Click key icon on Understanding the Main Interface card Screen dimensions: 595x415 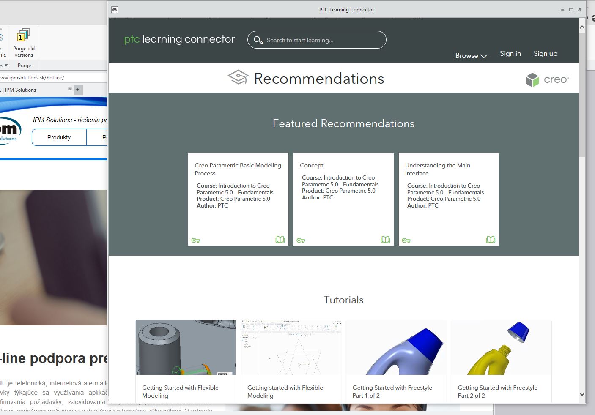(406, 240)
